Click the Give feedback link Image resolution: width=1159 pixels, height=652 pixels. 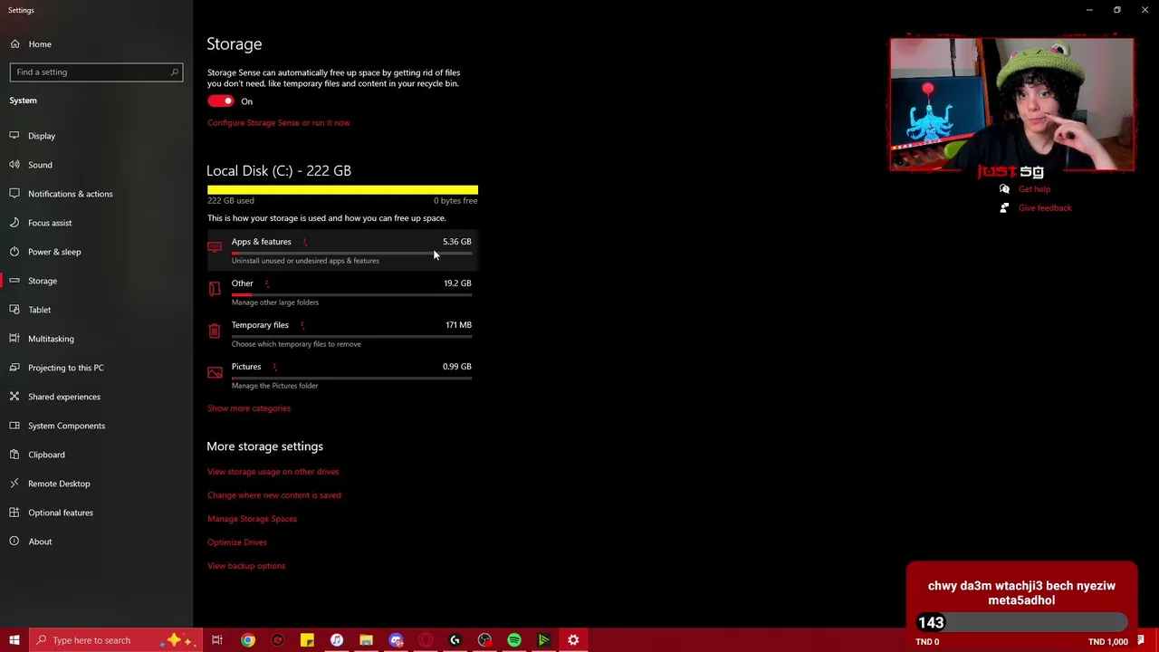[1045, 208]
